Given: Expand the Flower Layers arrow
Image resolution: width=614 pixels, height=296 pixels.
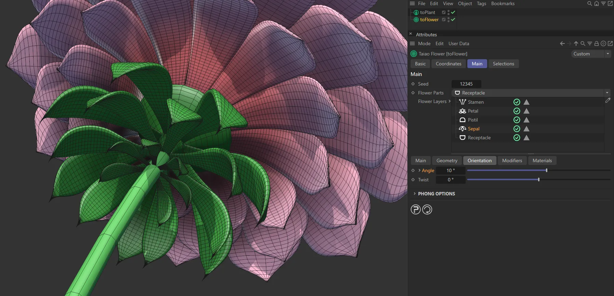Looking at the screenshot, I should point(450,101).
